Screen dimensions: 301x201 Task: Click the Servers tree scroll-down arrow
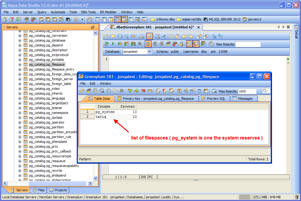pos(95,178)
